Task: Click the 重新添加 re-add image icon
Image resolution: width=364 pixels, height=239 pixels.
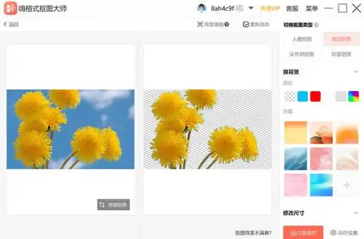Action: tap(246, 25)
